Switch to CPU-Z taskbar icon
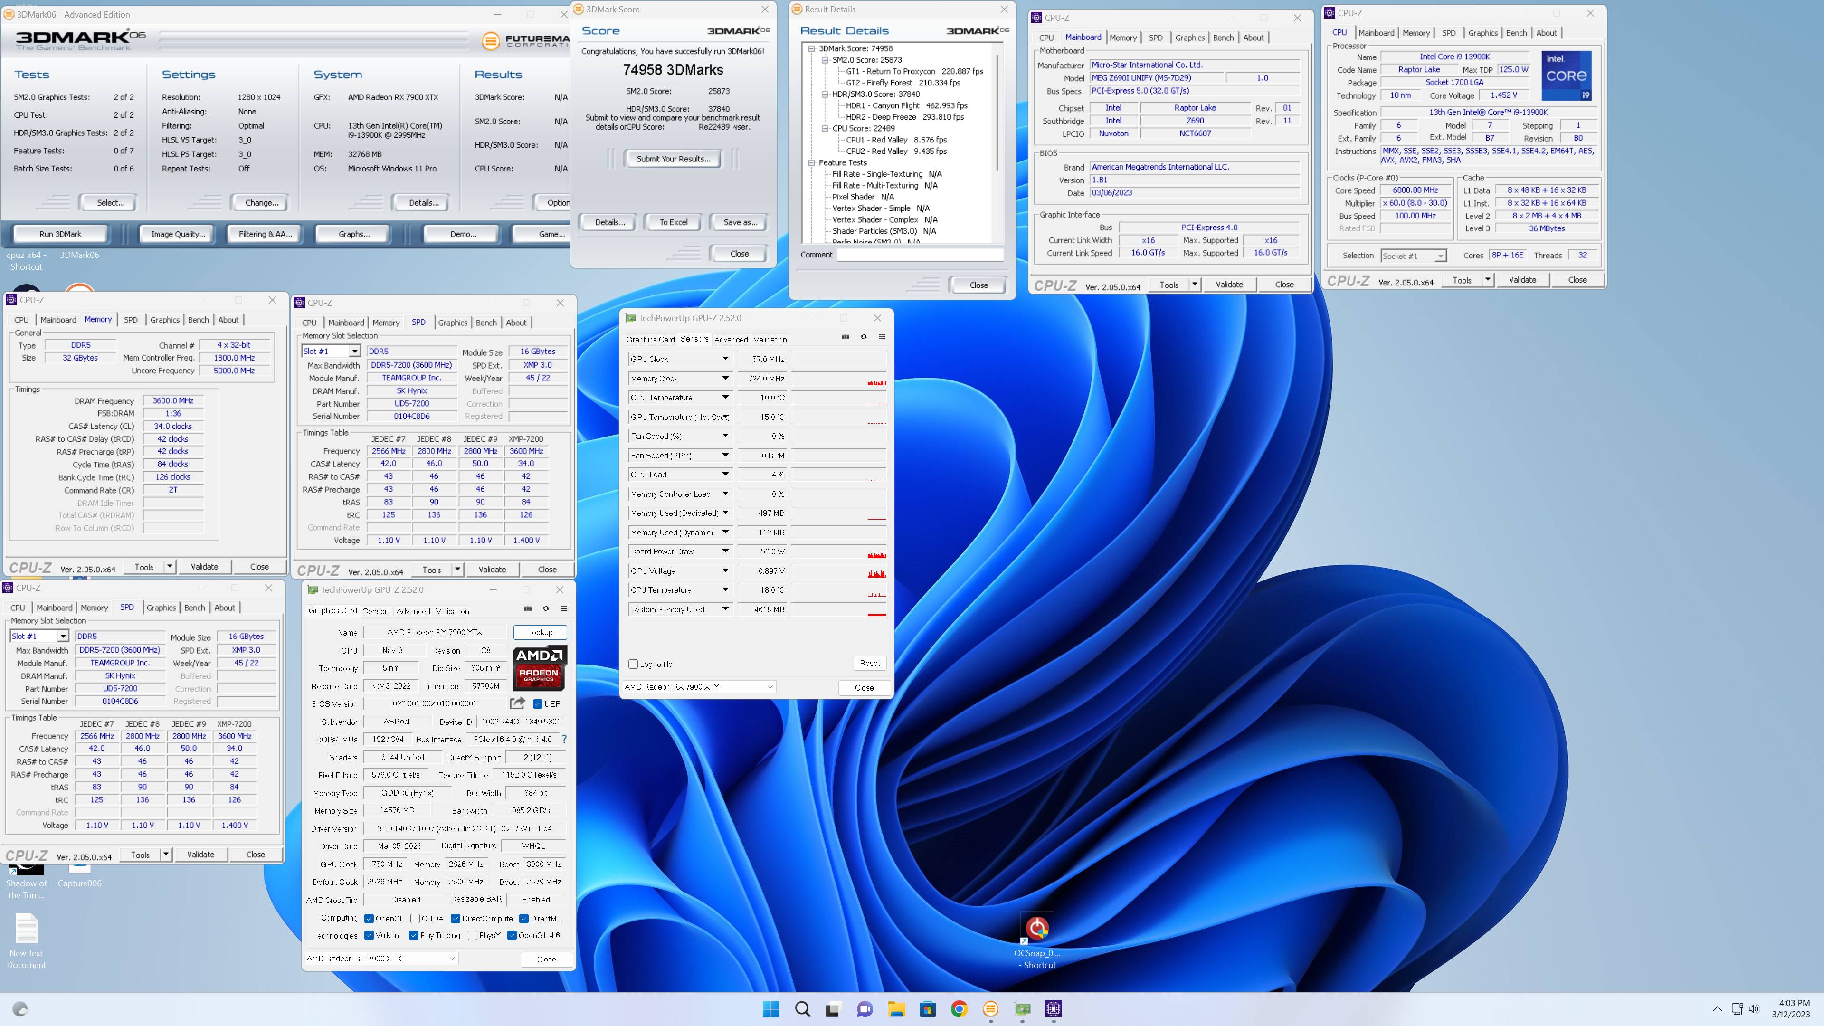The width and height of the screenshot is (1824, 1026). click(1054, 1009)
